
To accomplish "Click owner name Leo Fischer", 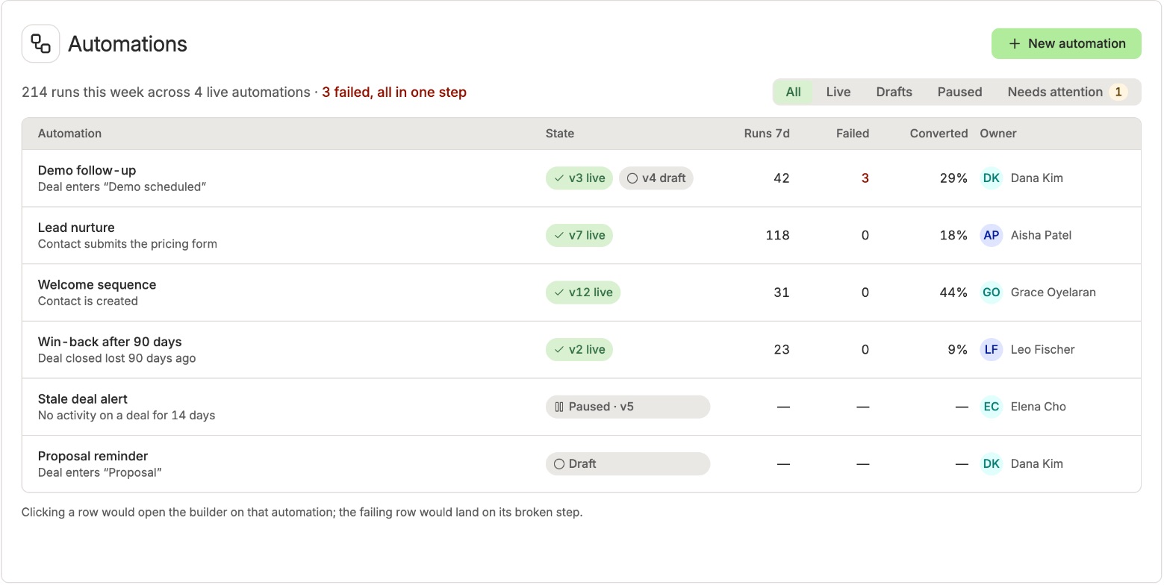I will [1043, 349].
